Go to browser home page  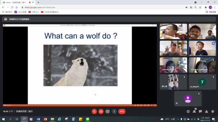(17, 7)
